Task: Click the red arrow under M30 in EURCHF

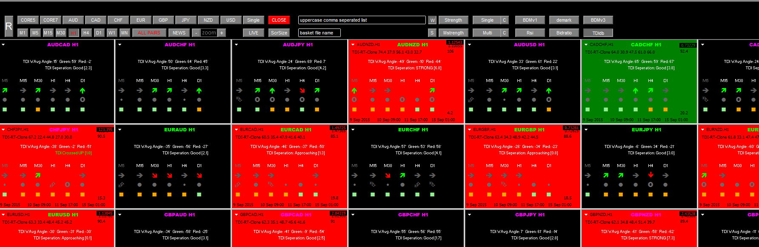Action: 388,176
